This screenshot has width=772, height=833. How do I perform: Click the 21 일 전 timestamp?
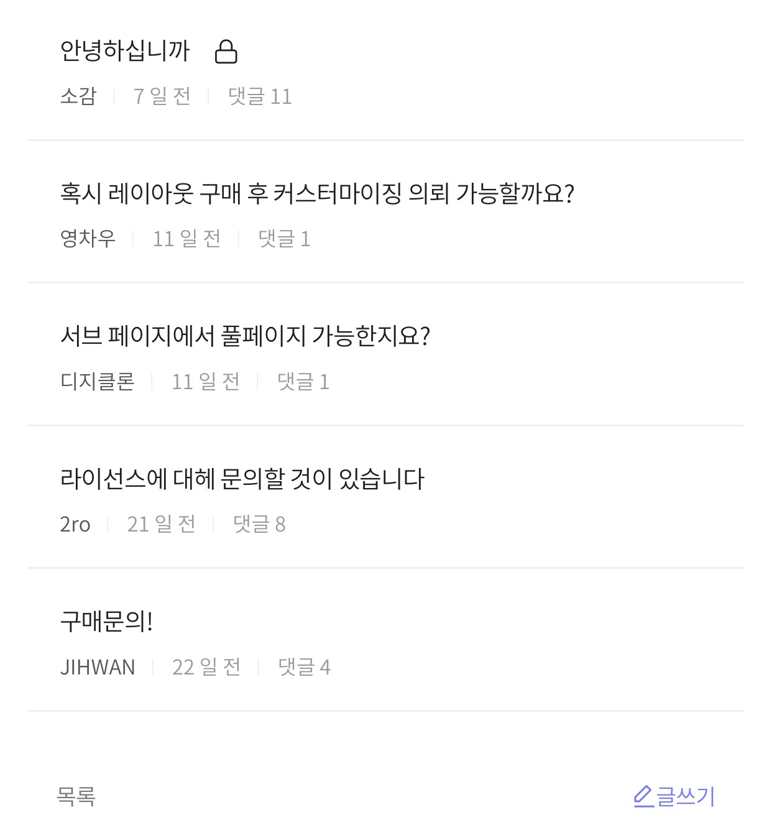pyautogui.click(x=161, y=525)
